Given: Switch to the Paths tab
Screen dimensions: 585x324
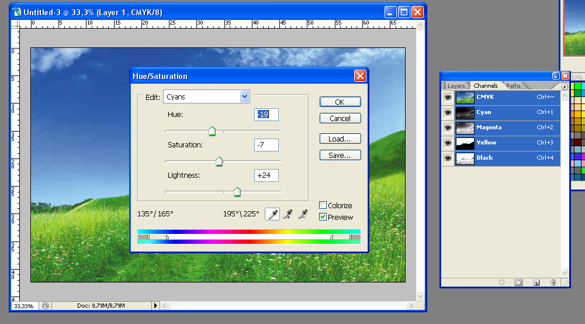Looking at the screenshot, I should (513, 86).
